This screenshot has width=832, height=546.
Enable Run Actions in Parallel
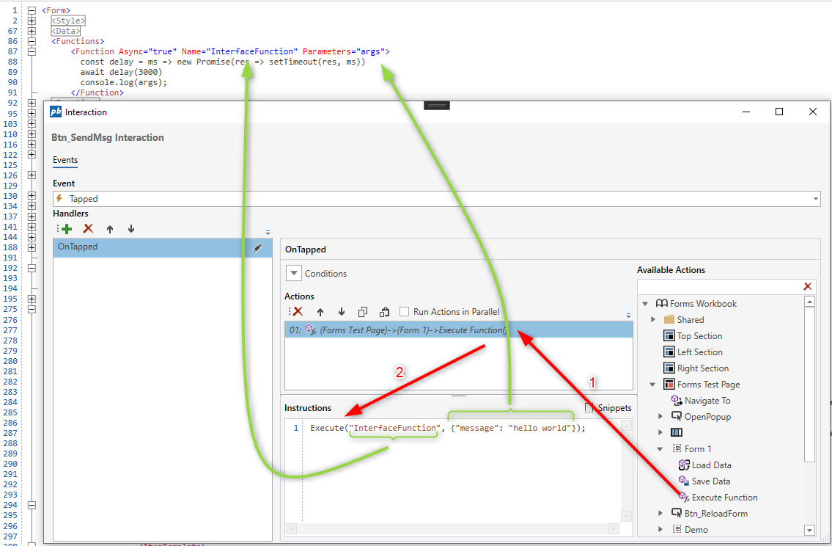(x=405, y=312)
